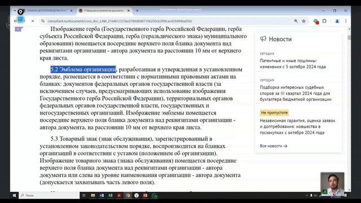The image size is (361, 203).
Task: Click the zoom magnifier icon in the address bar
Action: (296, 21)
